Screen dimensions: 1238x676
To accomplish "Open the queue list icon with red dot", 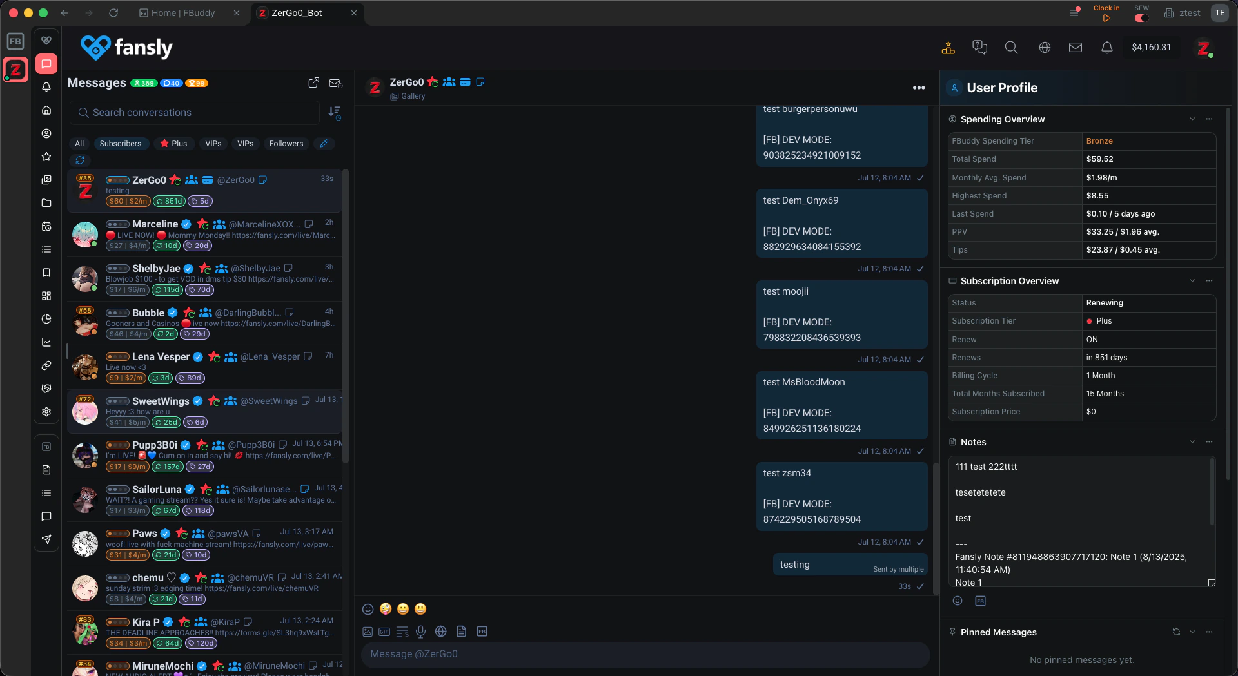I will coord(1074,12).
